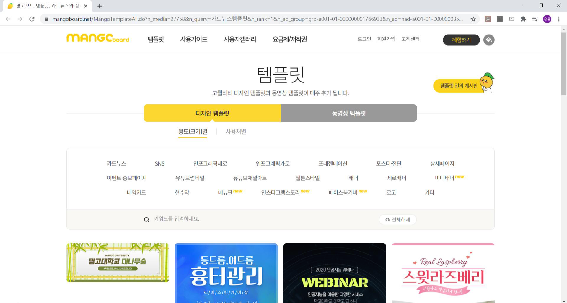
Task: Open the Chrome extensions puzzle icon
Action: point(523,19)
